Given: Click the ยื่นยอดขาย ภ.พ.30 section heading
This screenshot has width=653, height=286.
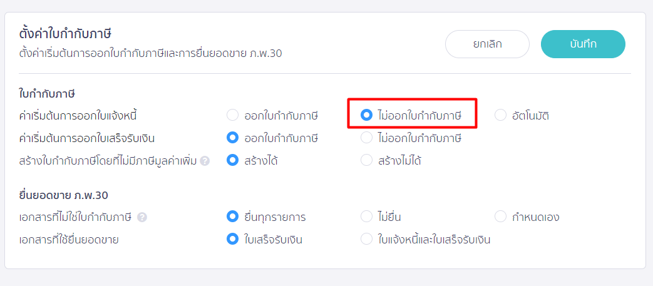Looking at the screenshot, I should tap(64, 195).
